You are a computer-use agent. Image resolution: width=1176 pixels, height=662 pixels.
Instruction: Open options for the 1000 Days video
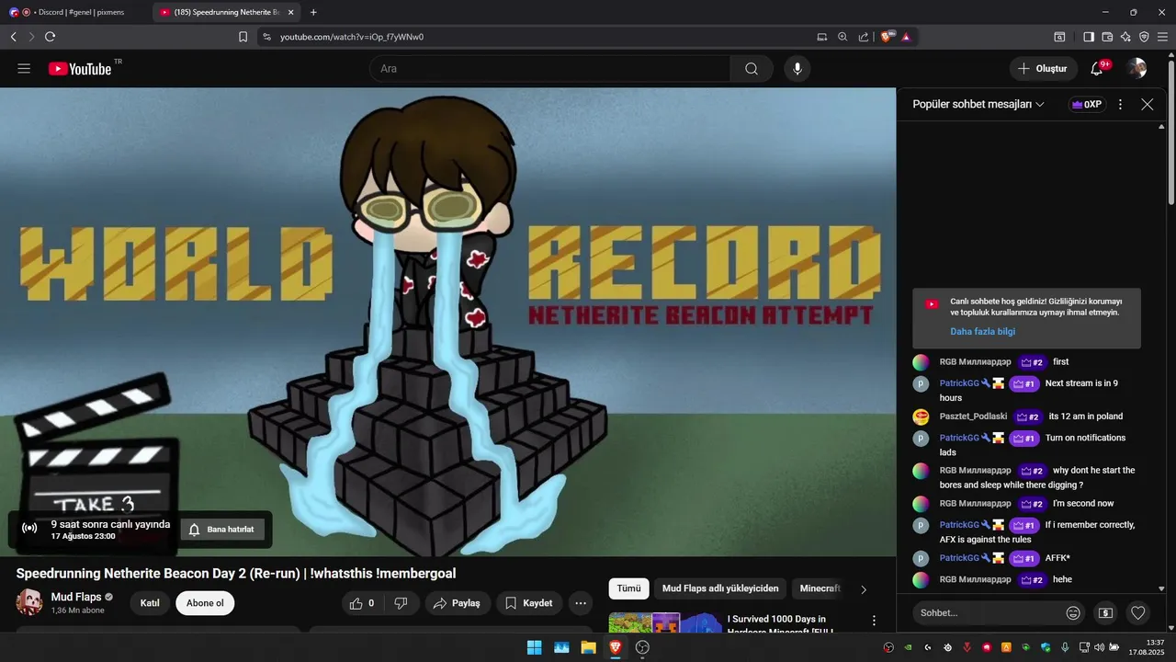point(874,621)
